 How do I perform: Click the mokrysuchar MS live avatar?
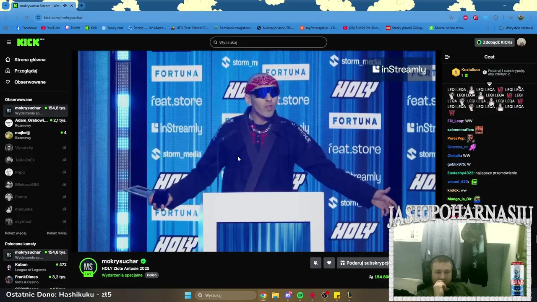pyautogui.click(x=88, y=267)
